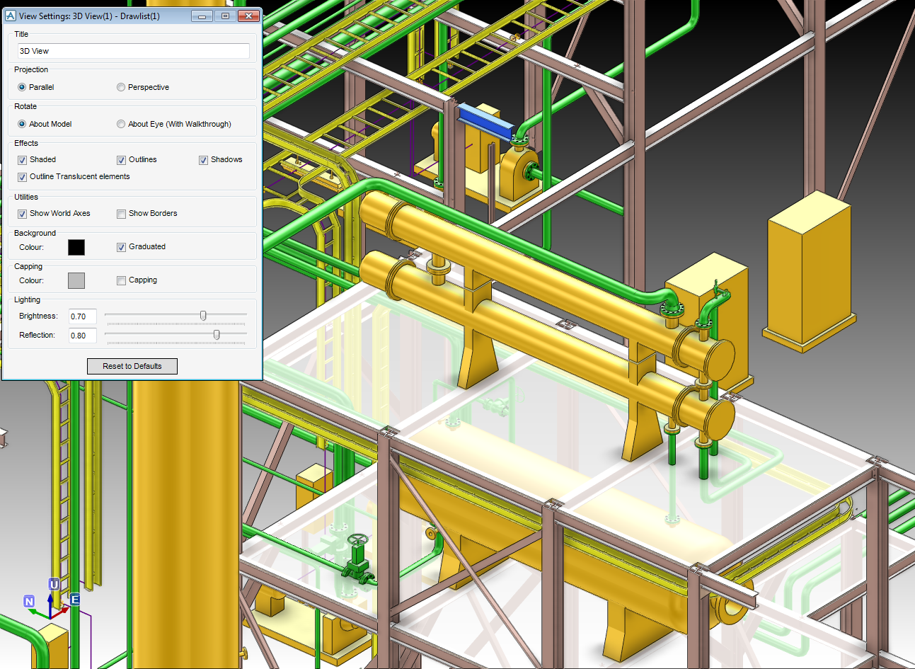This screenshot has height=669, width=915.
Task: Click the Brightness slider handle
Action: [x=203, y=316]
